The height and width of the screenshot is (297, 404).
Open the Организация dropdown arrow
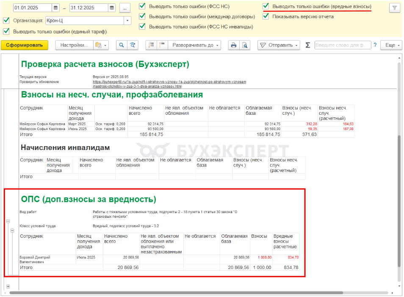click(x=127, y=21)
